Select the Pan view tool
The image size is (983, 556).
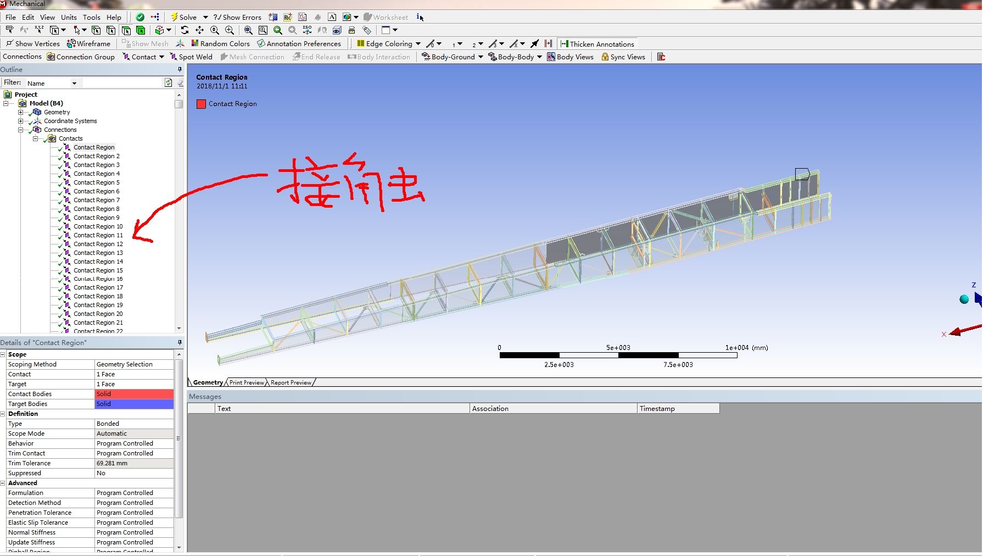pos(199,30)
